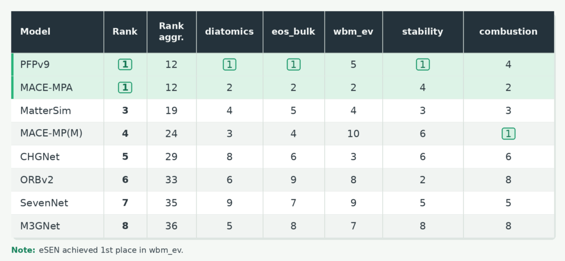The height and width of the screenshot is (261, 565).
Task: Click M3GNet's rank aggregate value 36
Action: 172,226
